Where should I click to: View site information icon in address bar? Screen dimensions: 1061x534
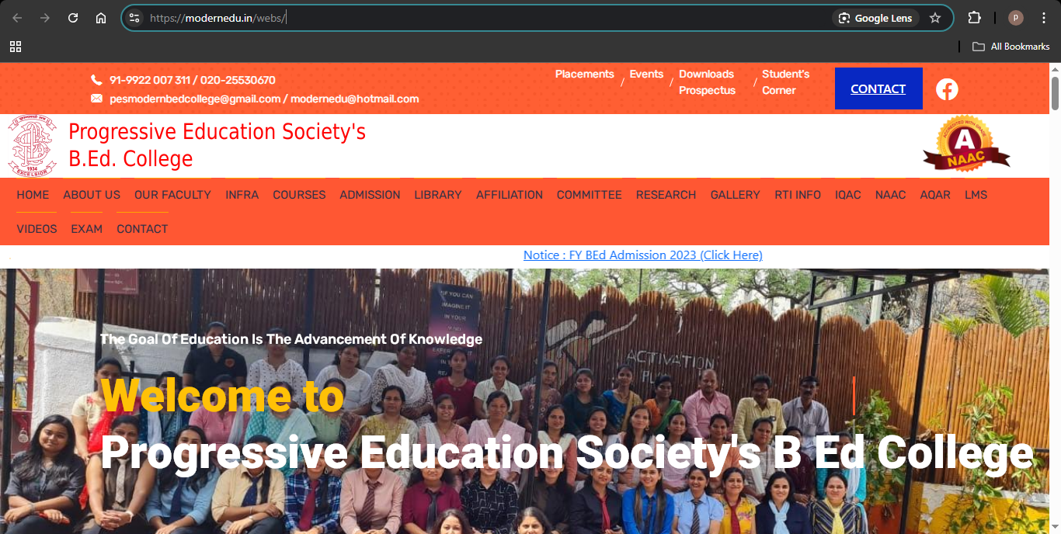click(x=134, y=18)
